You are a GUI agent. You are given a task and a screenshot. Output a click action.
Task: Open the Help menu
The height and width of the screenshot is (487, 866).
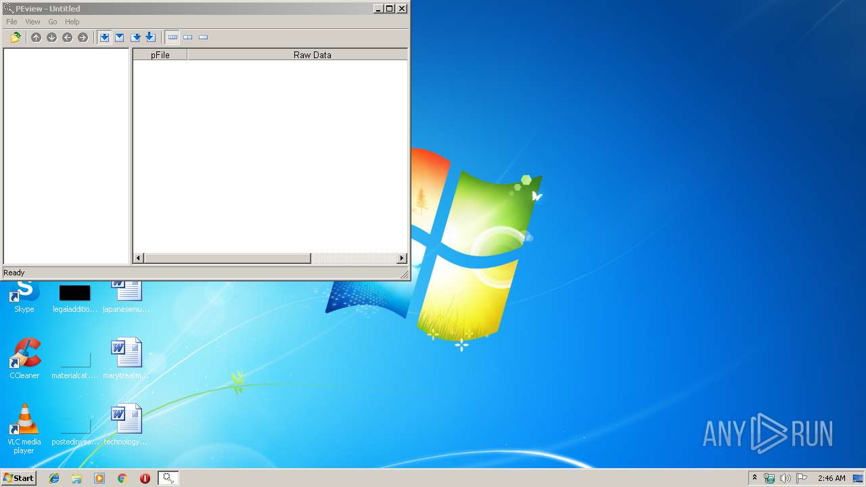pyautogui.click(x=72, y=22)
